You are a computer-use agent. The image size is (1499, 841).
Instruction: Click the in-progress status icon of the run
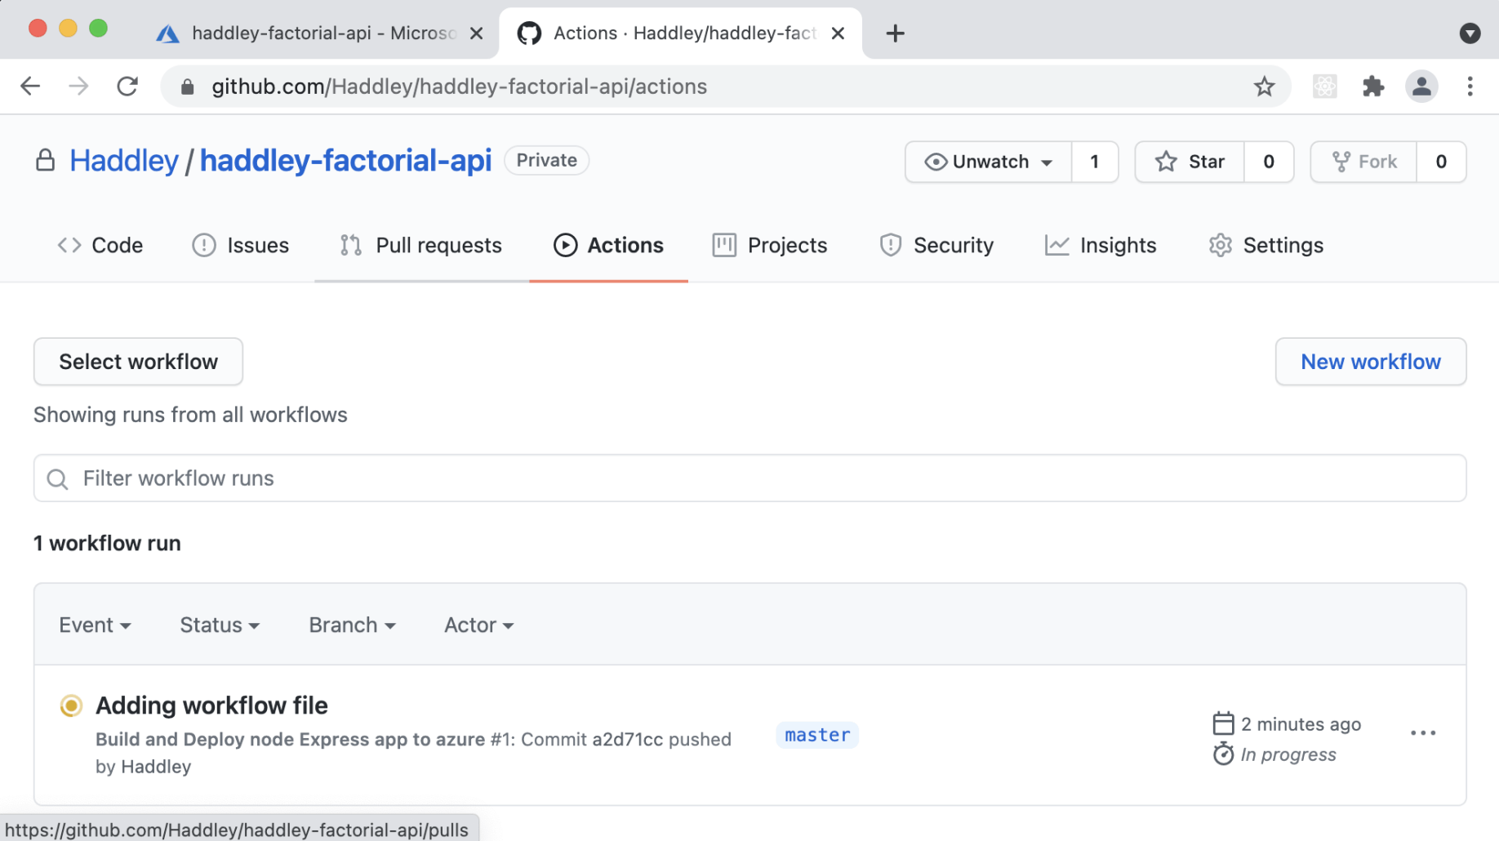pyautogui.click(x=72, y=705)
